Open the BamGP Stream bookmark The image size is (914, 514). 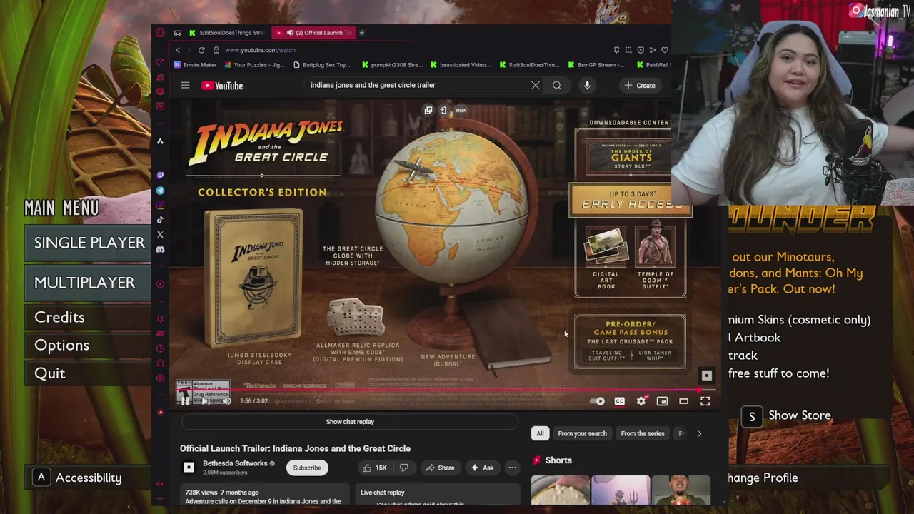(596, 65)
